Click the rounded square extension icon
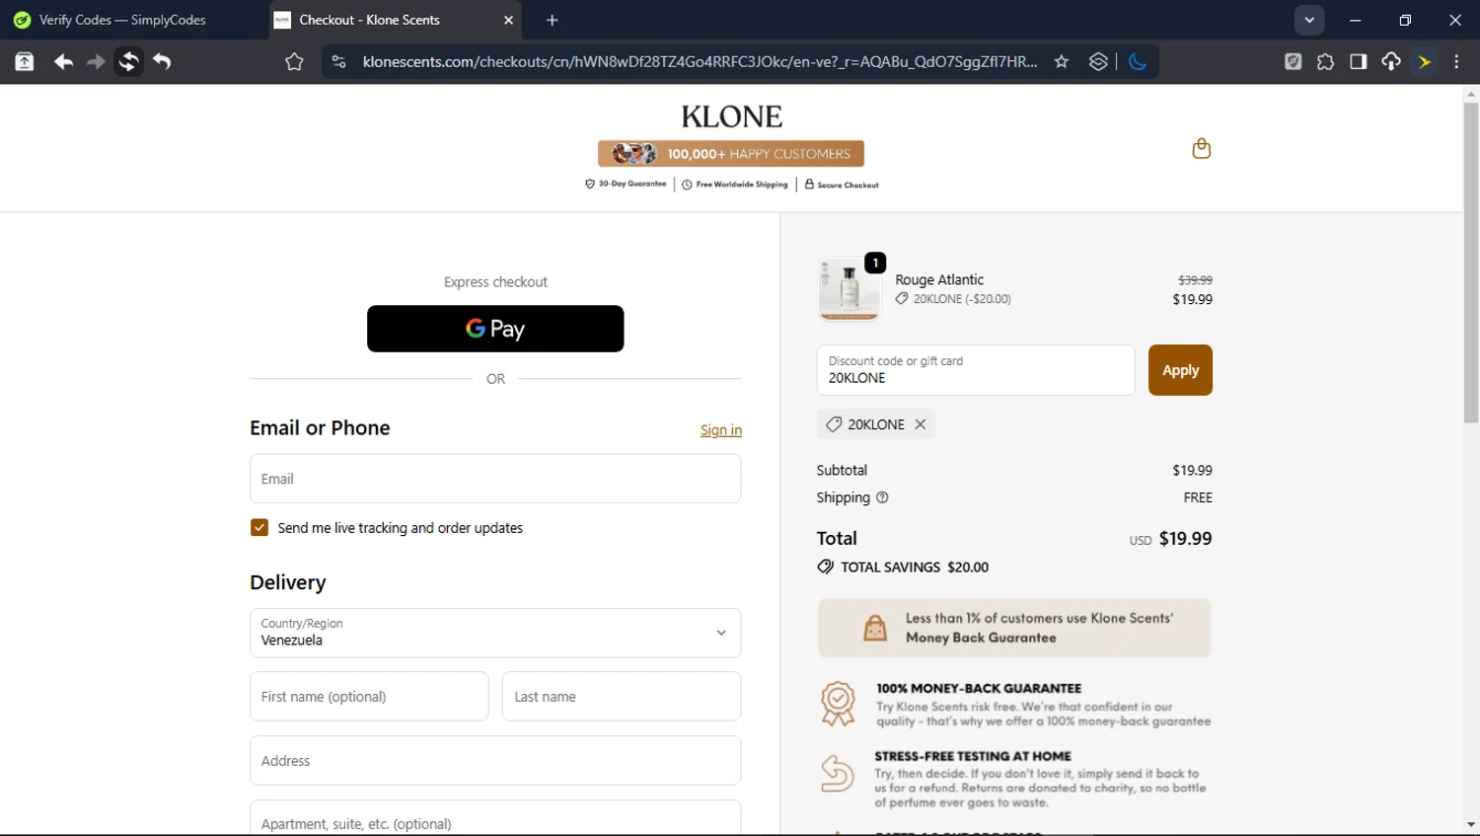Image resolution: width=1480 pixels, height=836 pixels. click(1293, 61)
